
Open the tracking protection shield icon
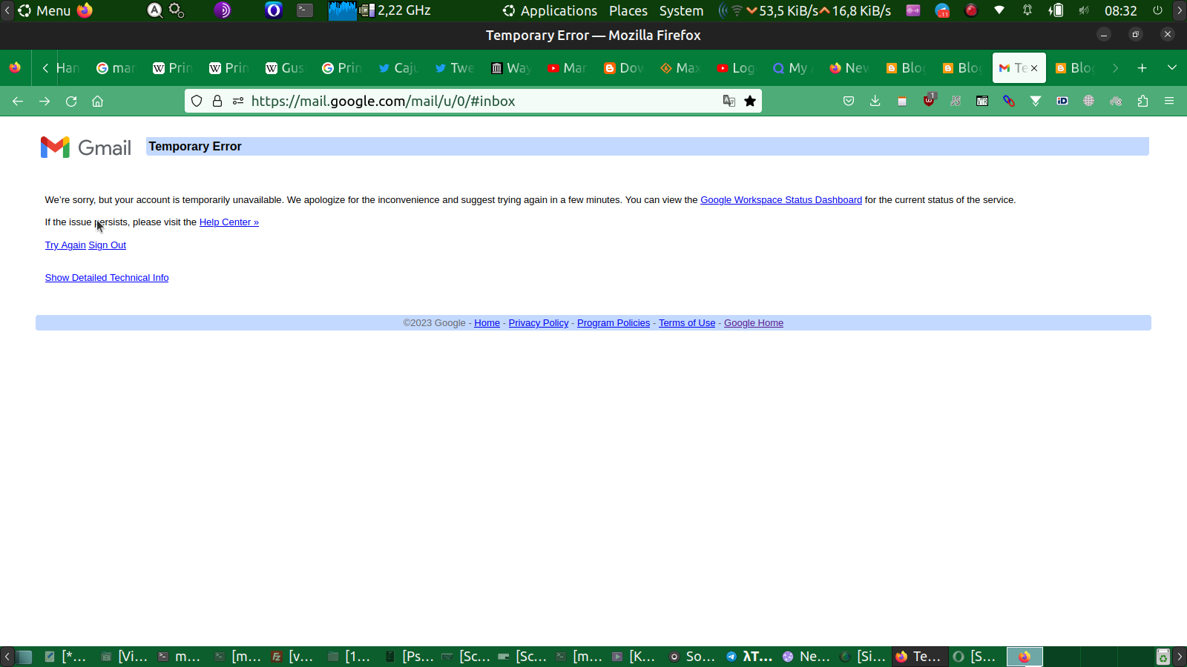[x=197, y=102]
